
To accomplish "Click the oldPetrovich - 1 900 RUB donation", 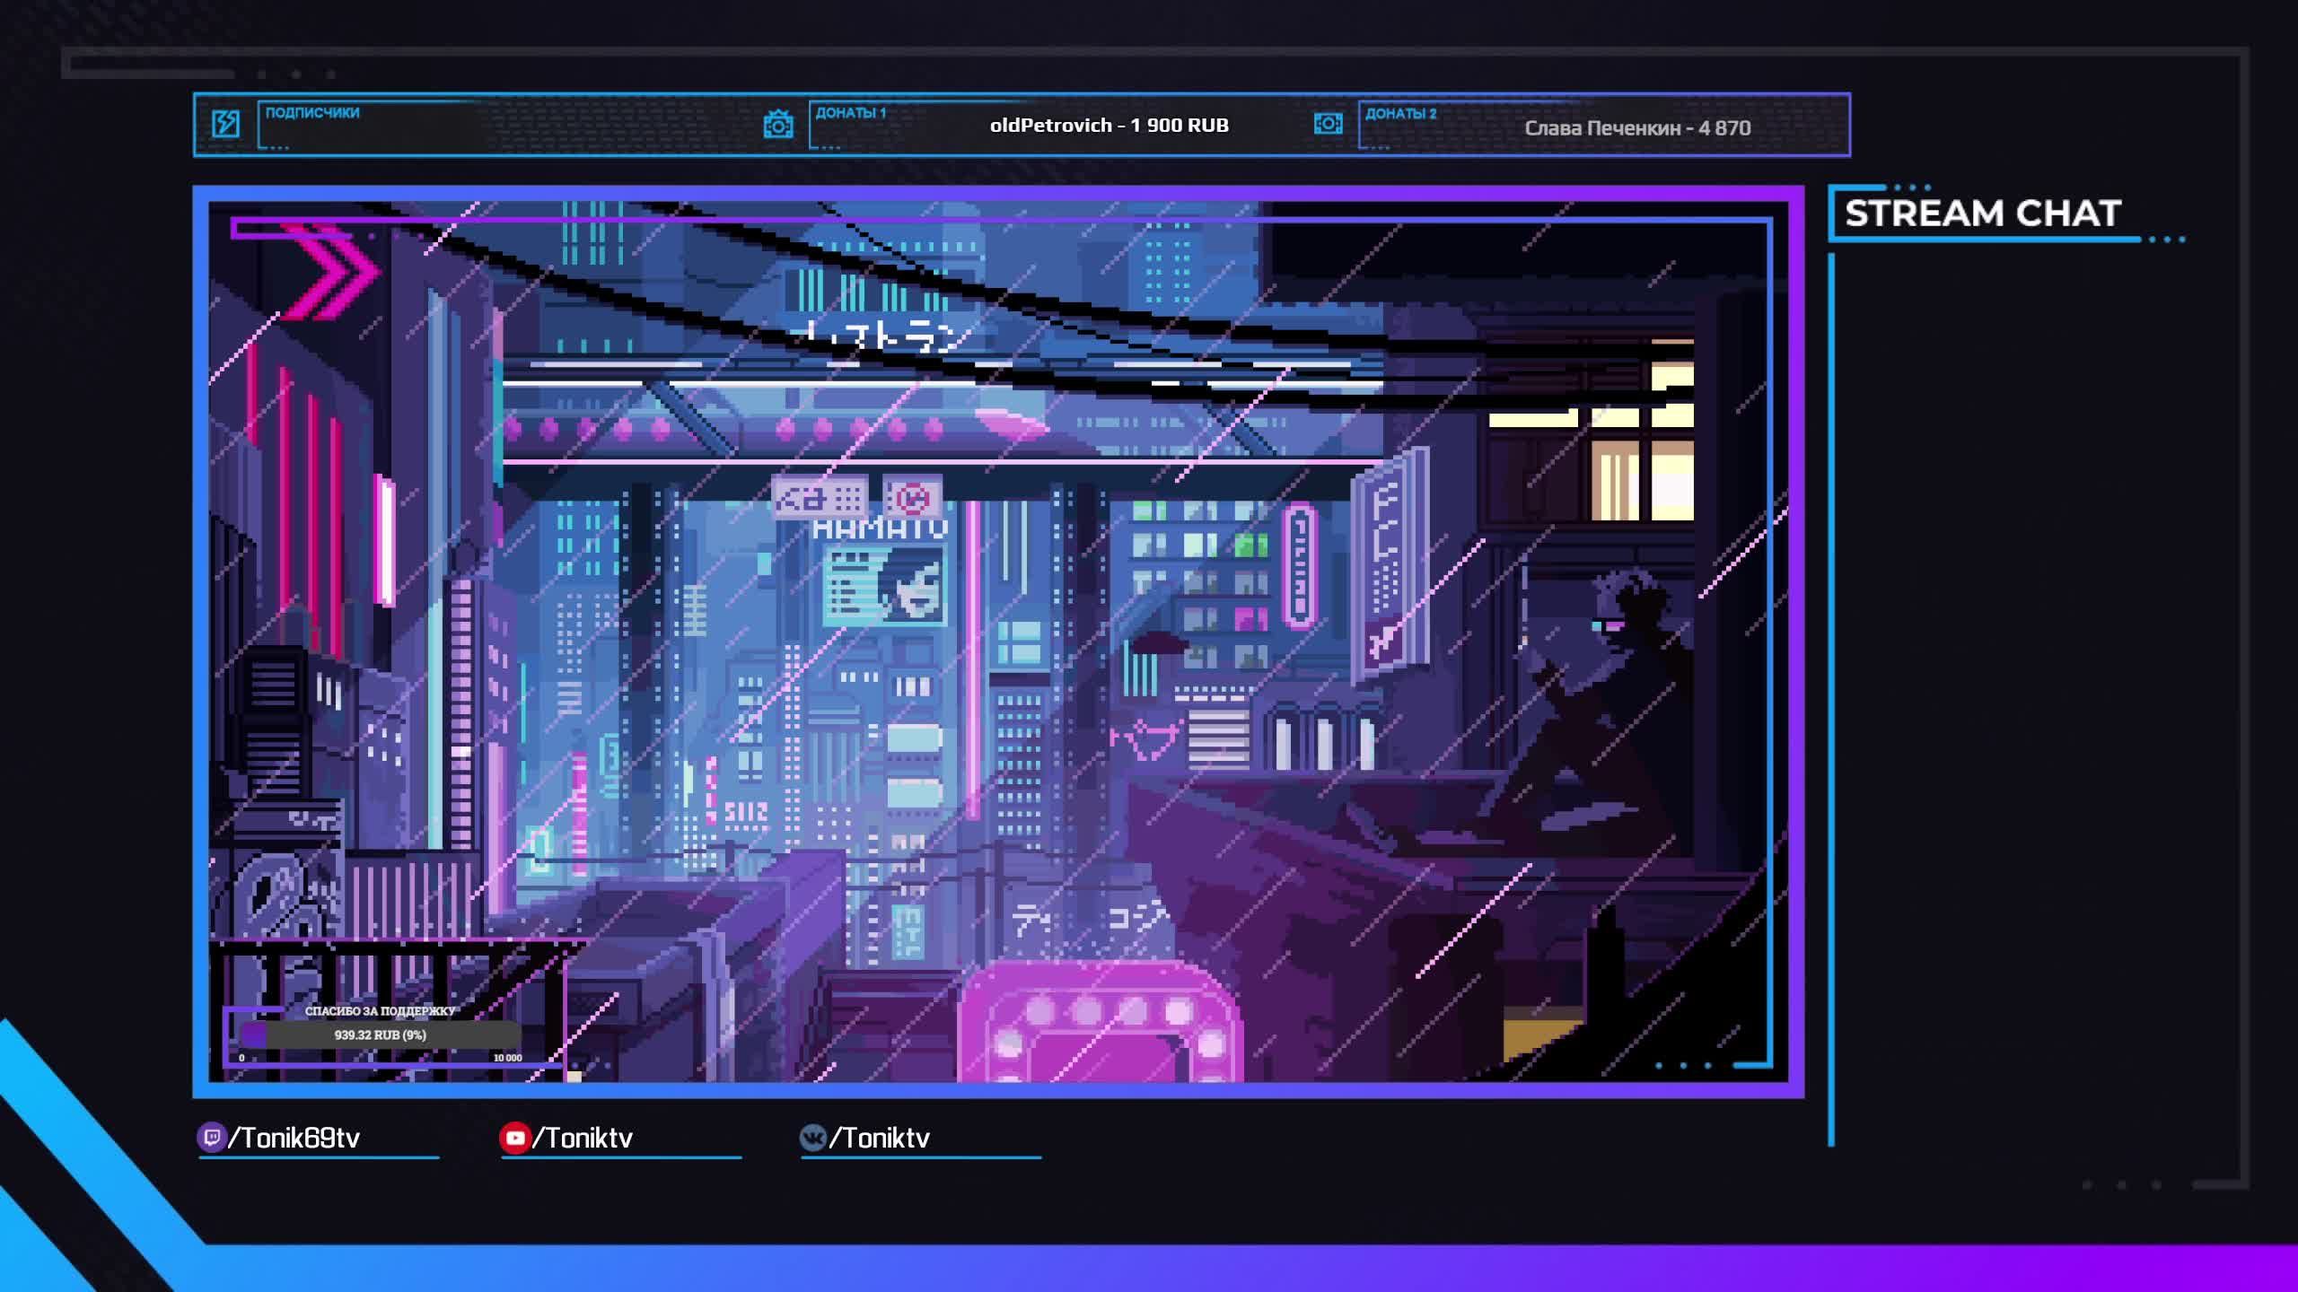I will pos(1109,126).
